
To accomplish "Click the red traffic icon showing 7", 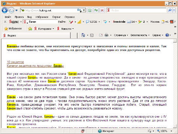I will (x=173, y=22).
